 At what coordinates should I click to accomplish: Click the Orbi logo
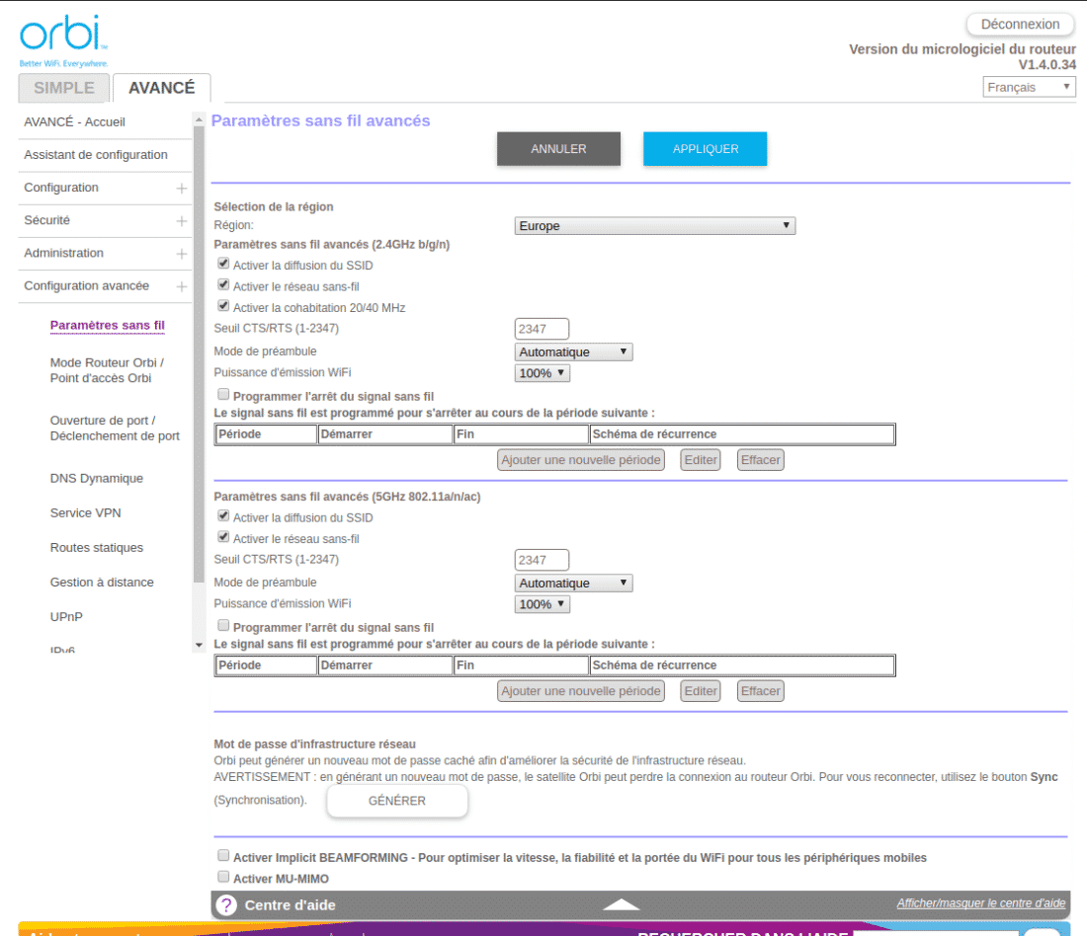click(63, 40)
